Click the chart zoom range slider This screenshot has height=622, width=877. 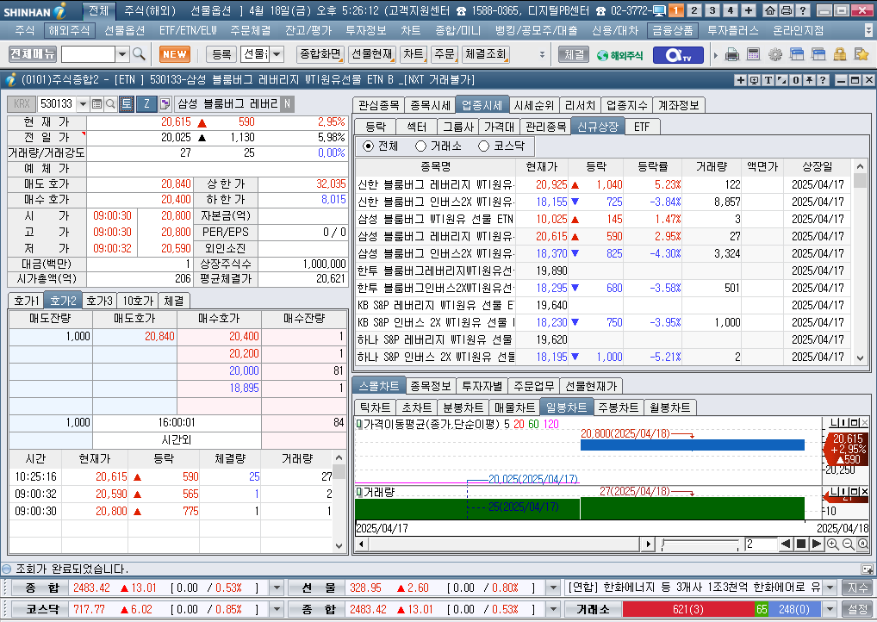pyautogui.click(x=700, y=544)
